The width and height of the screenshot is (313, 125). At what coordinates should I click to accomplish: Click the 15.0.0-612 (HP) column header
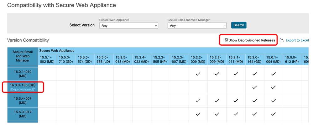(x=292, y=59)
